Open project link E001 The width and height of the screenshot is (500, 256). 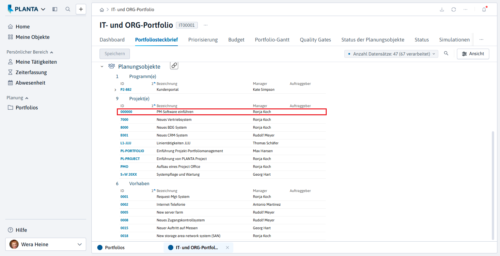click(125, 135)
